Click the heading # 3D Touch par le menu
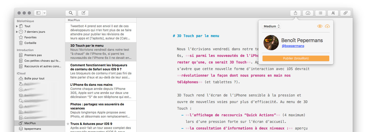 (196, 36)
